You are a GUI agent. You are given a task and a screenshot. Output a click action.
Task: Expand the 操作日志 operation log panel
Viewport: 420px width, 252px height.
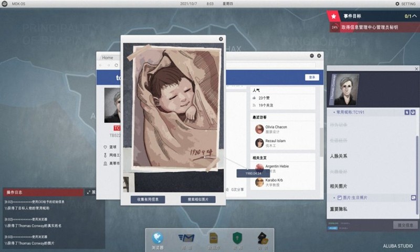click(x=88, y=193)
